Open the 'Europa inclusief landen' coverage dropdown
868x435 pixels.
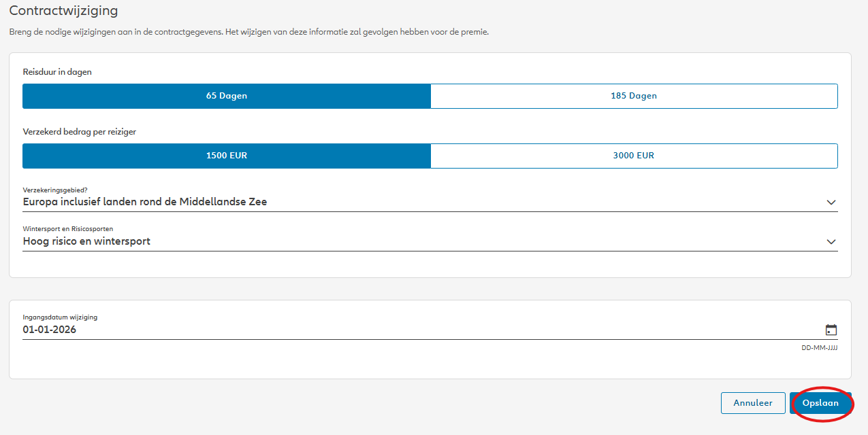(x=408, y=202)
